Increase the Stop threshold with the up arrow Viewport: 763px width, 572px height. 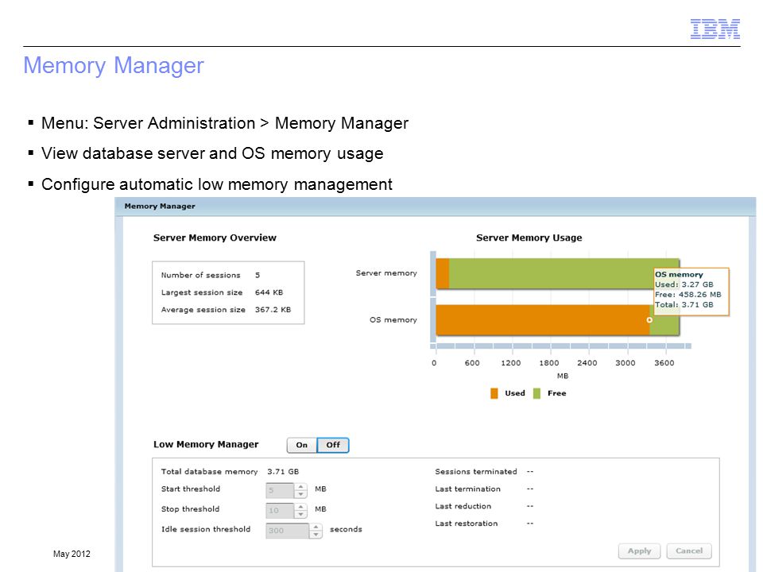(x=300, y=507)
